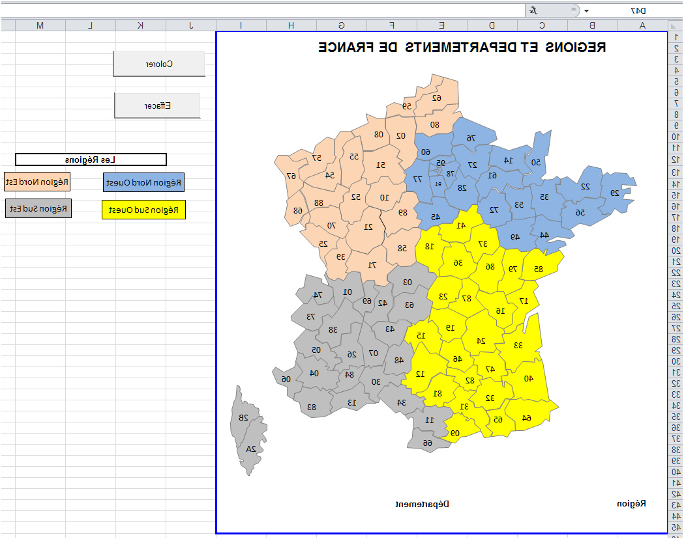Image resolution: width=684 pixels, height=539 pixels.
Task: Click the Select All corner of the sheet
Action: pos(675,25)
